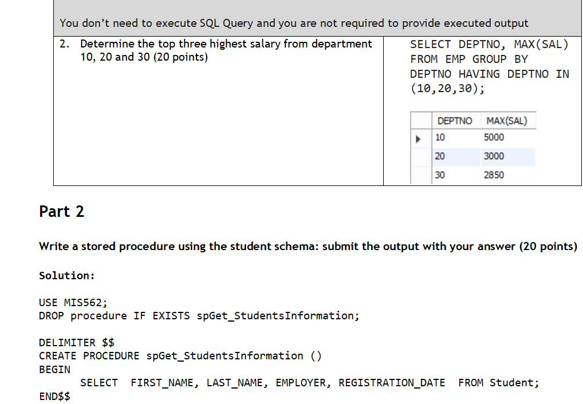The image size is (583, 404).
Task: Click the 'Part 2' heading
Action: 61,212
